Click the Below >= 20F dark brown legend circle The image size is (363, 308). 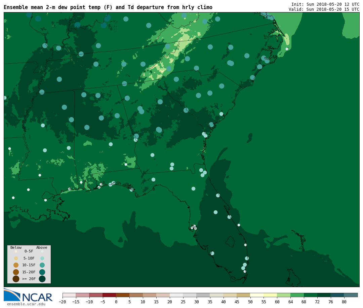tap(16, 279)
